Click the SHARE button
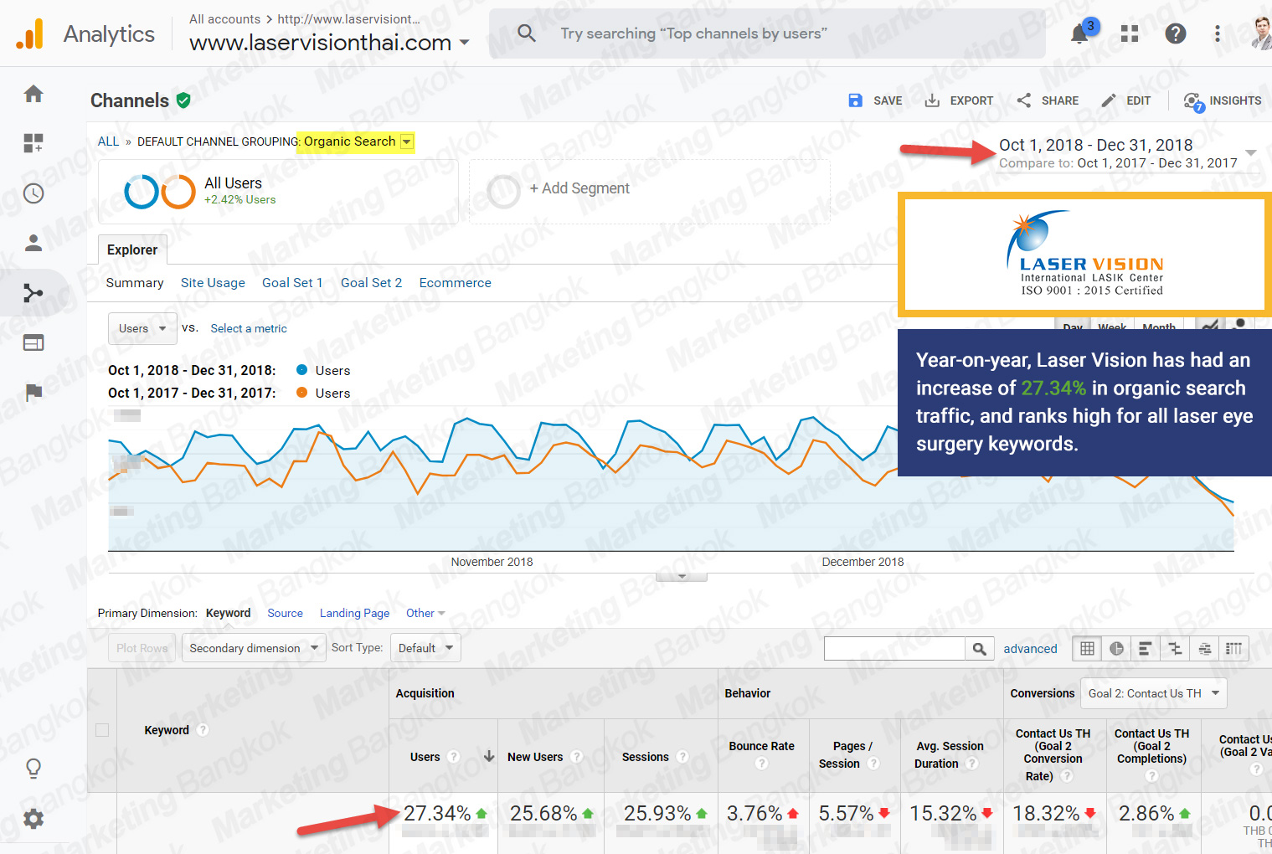The image size is (1272, 854). tap(1048, 100)
